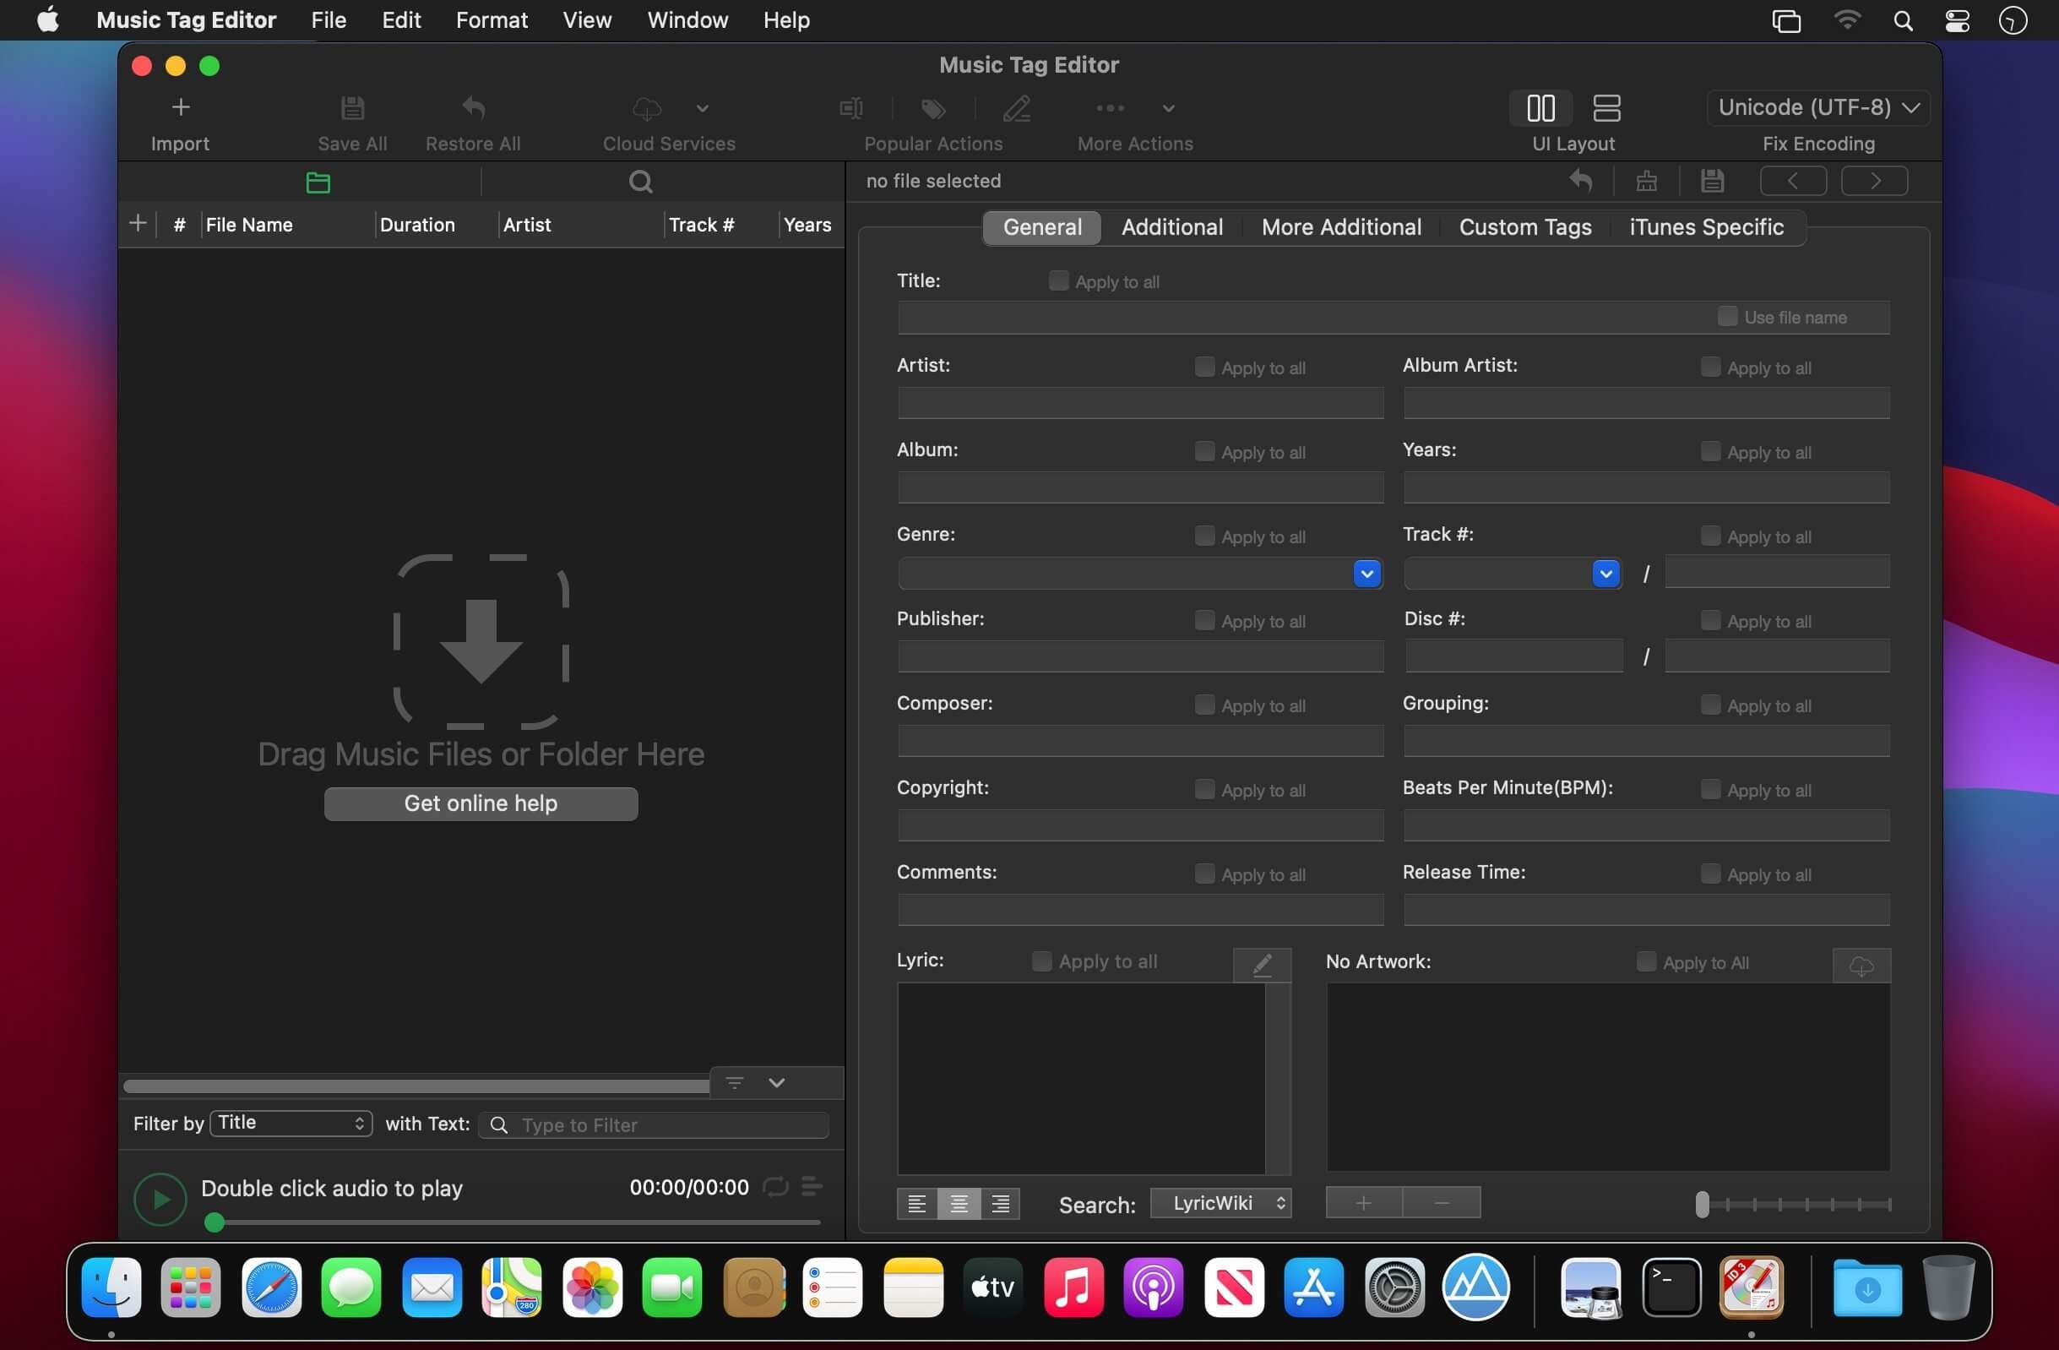This screenshot has width=2059, height=1350.
Task: Align lyrics left
Action: pos(917,1203)
